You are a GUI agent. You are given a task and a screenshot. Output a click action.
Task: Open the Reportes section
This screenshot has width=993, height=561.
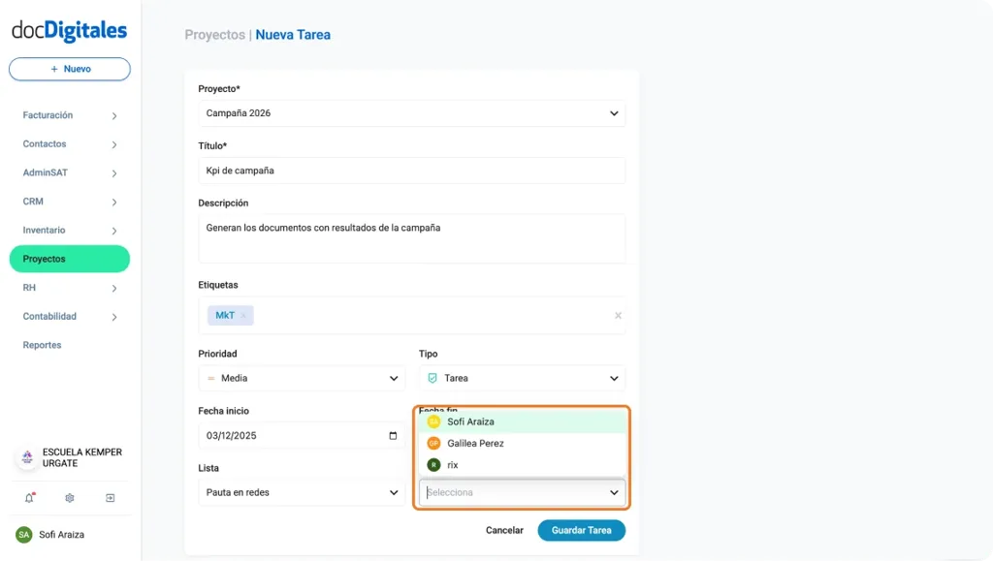pyautogui.click(x=42, y=345)
